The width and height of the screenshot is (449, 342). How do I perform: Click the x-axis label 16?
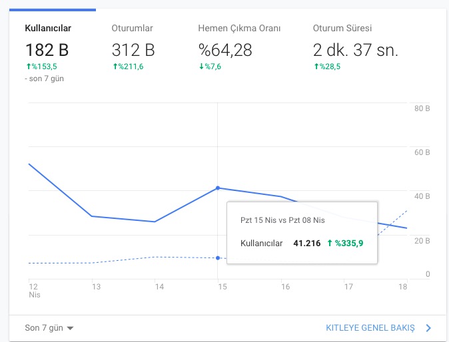click(285, 287)
